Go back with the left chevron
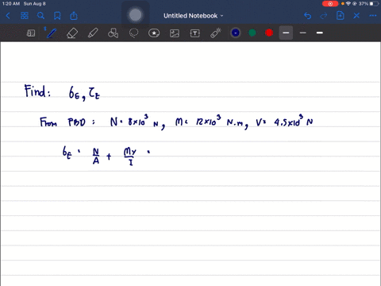 pyautogui.click(x=8, y=16)
